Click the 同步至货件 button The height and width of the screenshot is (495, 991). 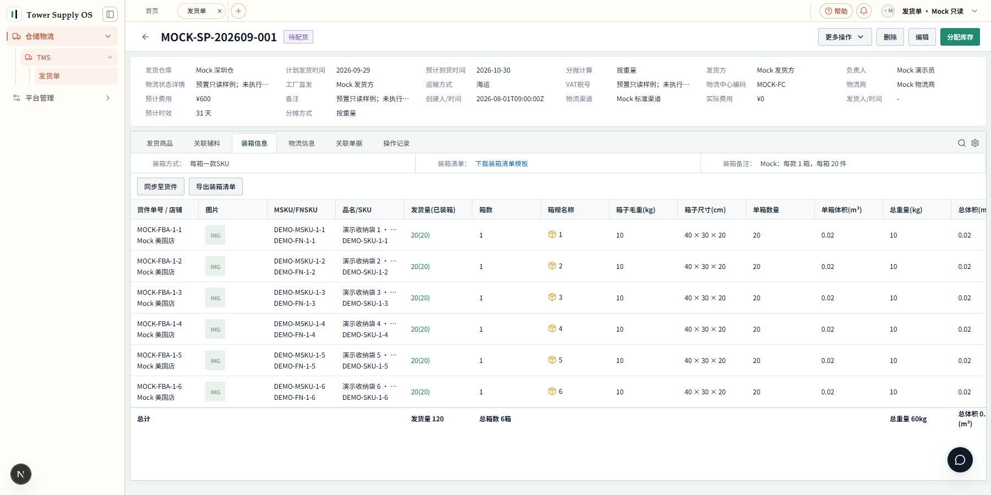[x=161, y=186]
